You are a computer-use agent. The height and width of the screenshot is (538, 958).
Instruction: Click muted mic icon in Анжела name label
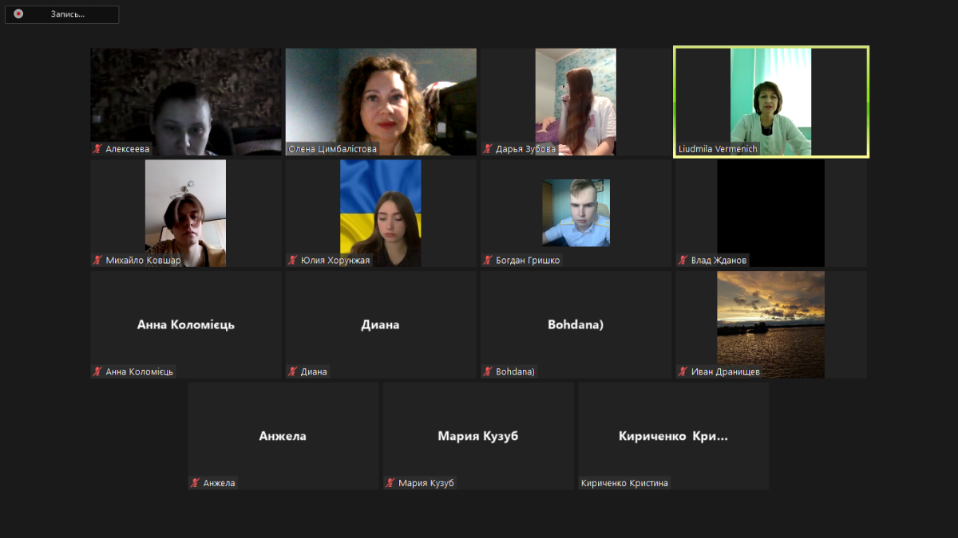click(x=196, y=483)
